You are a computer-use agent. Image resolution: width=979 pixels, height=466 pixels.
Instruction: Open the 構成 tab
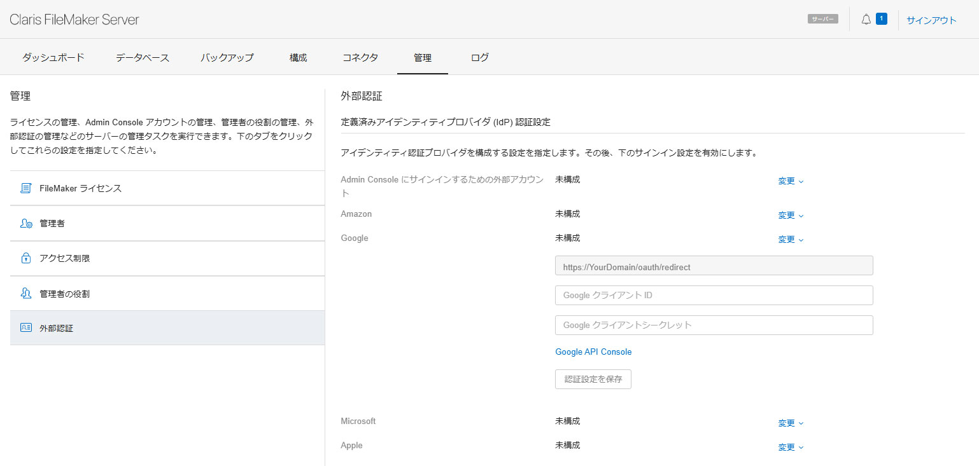pyautogui.click(x=299, y=57)
